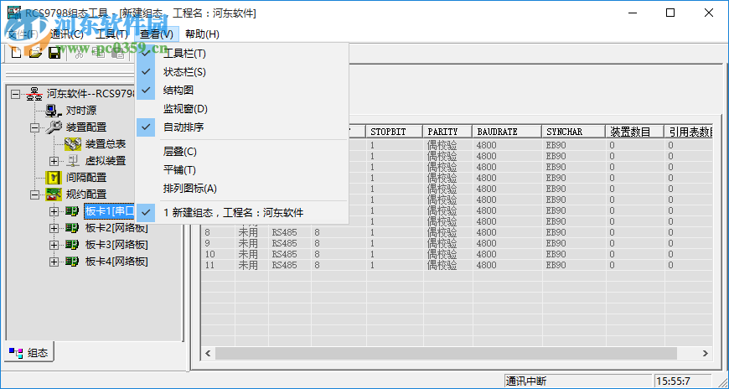
Task: Toggle 工具栏(T) visibility in the menu
Action: tap(242, 54)
